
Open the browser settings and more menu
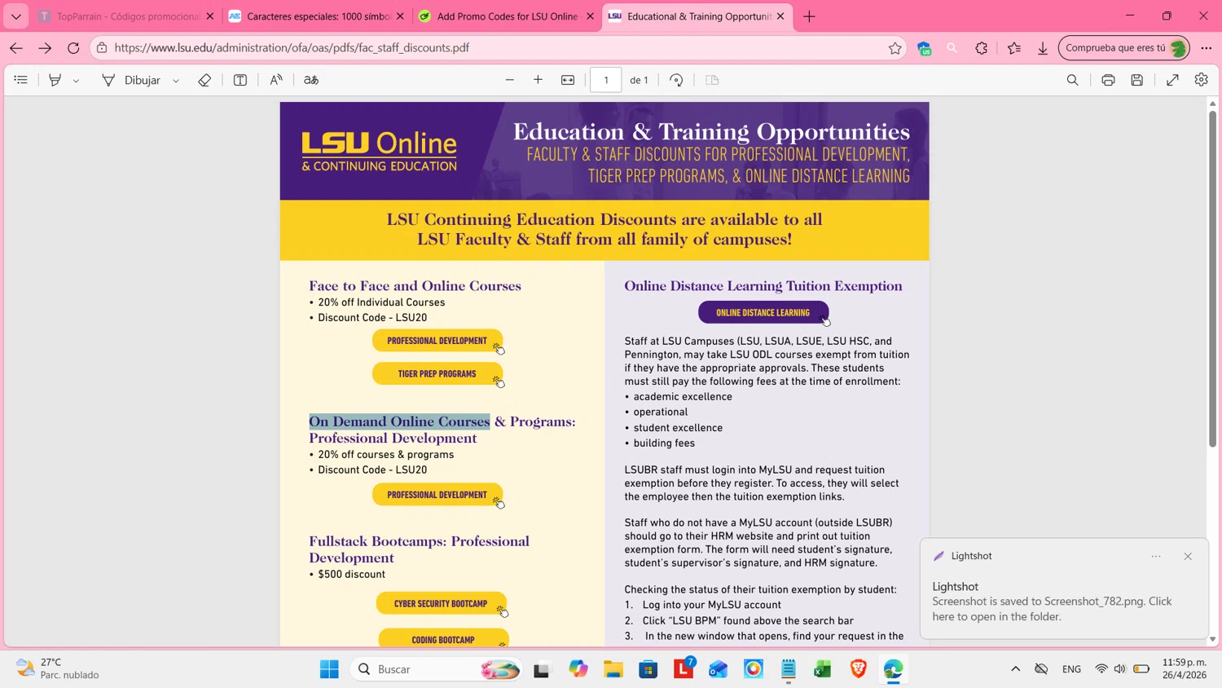(1207, 48)
